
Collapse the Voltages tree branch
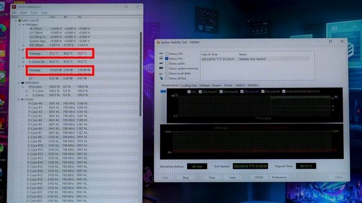click(x=20, y=24)
